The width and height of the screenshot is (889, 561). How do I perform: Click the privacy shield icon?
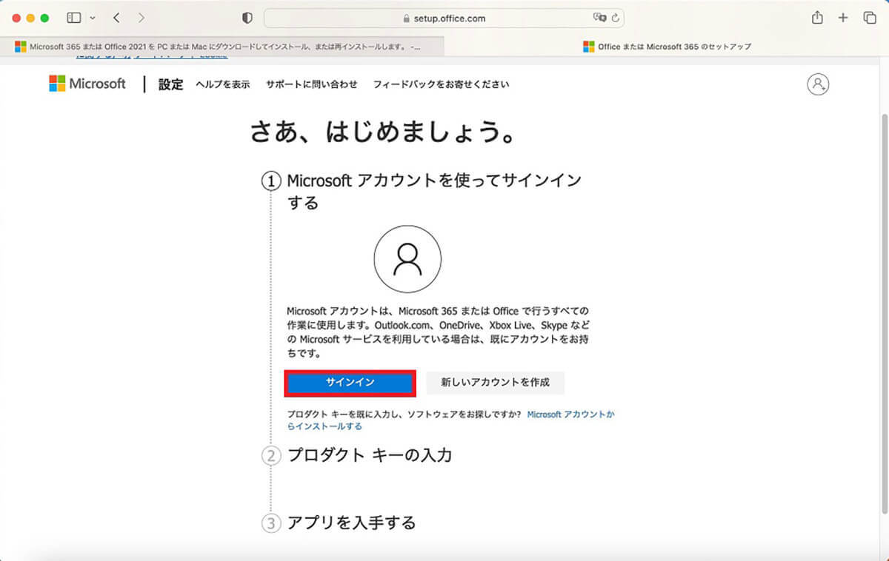[x=247, y=18]
